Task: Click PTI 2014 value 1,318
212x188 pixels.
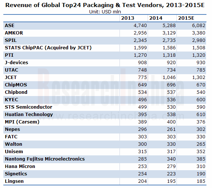Action: [x=169, y=55]
